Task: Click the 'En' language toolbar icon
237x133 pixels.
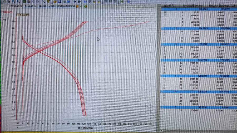Action: 85,1
